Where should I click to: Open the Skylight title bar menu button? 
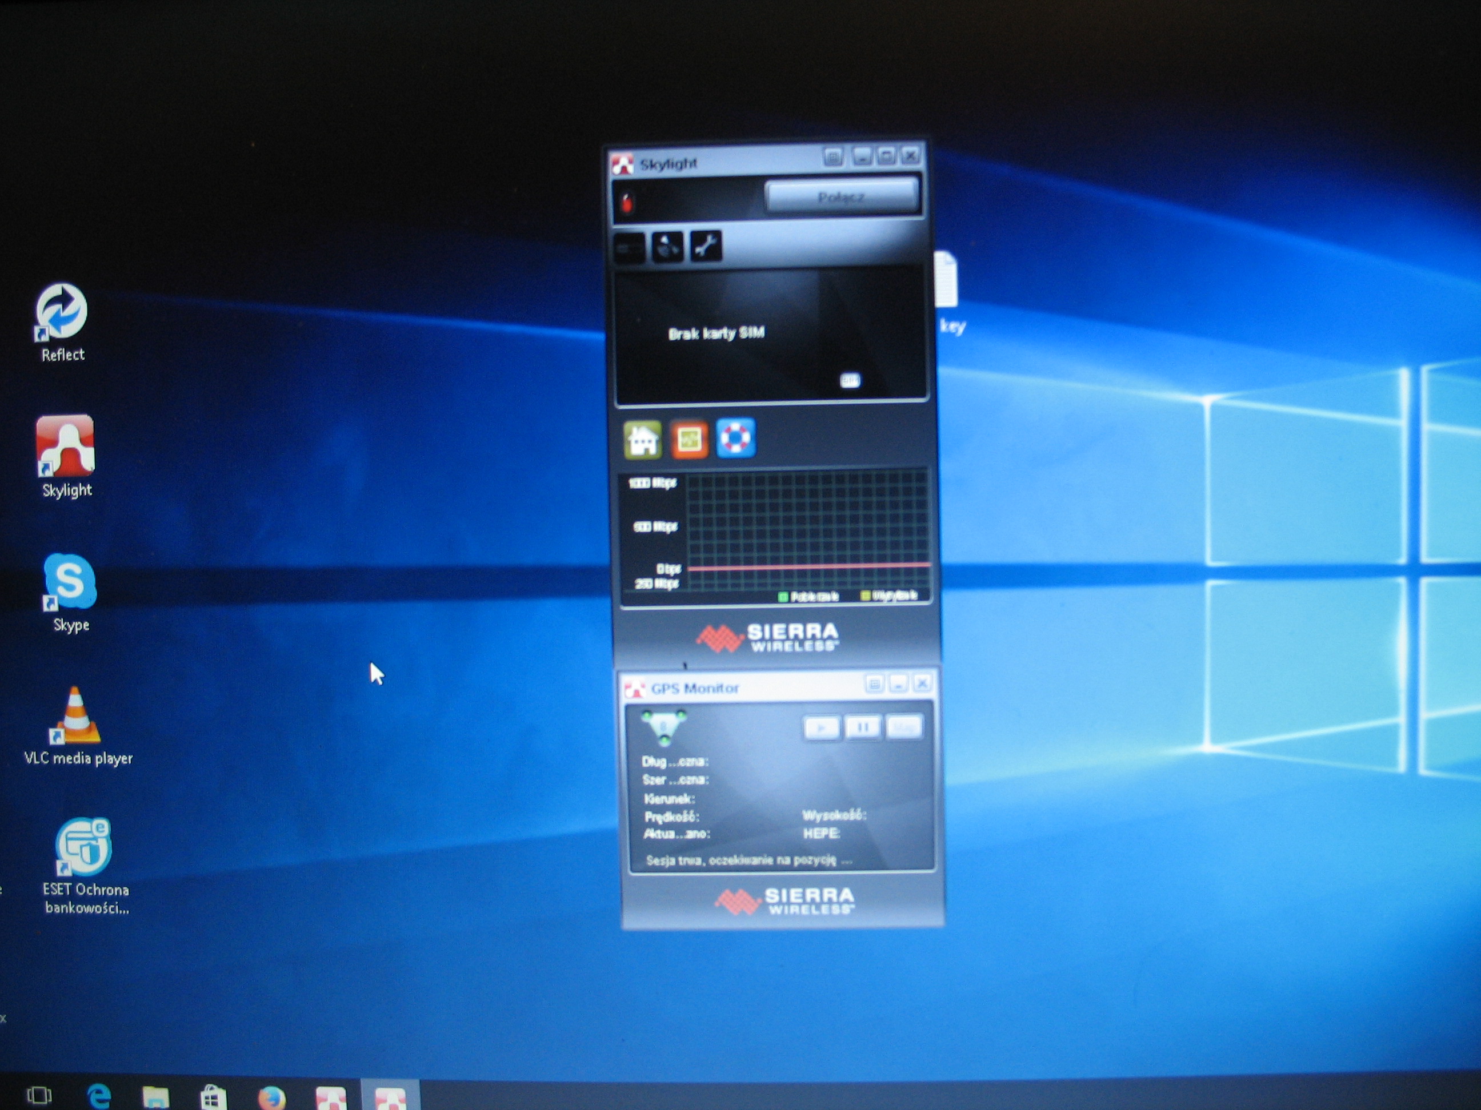tap(832, 157)
